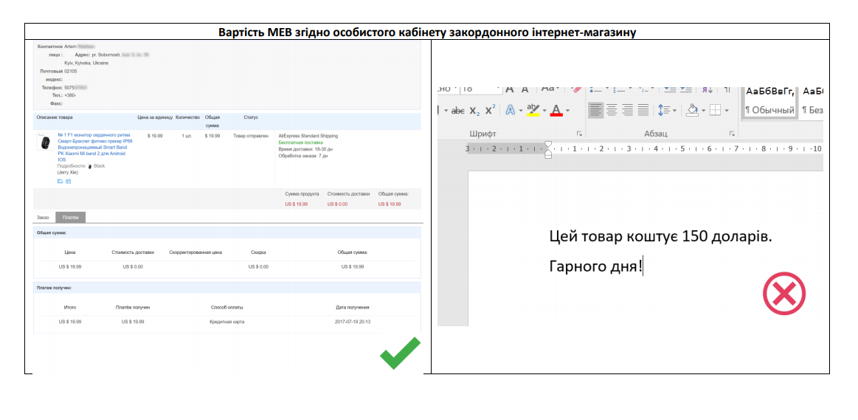Place the cursor in the 'Гарного дня!' line
858x420 pixels.
click(x=595, y=267)
